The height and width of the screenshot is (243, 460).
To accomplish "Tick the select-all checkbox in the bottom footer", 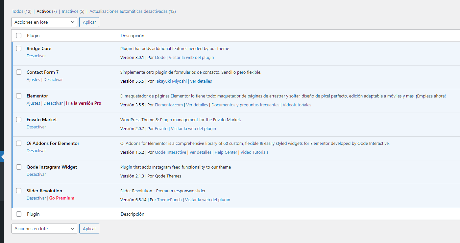I will pos(19,214).
